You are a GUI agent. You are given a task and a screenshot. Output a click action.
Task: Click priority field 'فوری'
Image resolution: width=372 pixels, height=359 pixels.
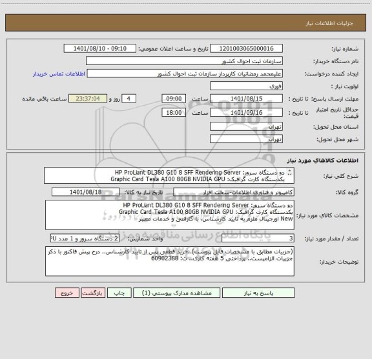[246, 86]
